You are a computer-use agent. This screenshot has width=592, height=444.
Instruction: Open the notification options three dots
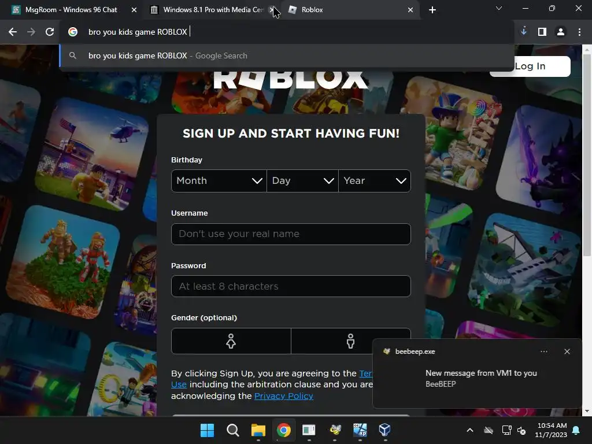point(543,351)
